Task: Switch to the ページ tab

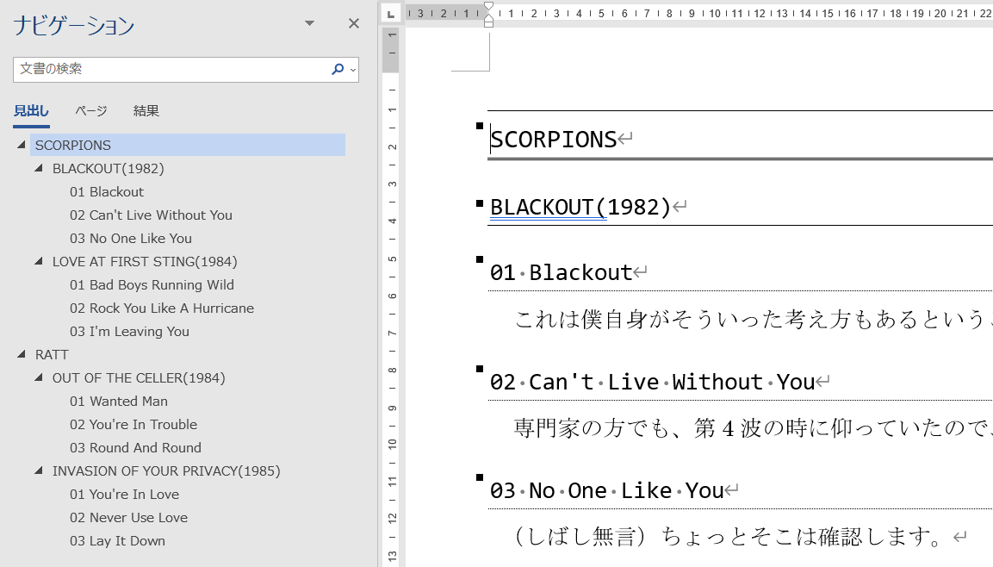Action: [x=91, y=110]
